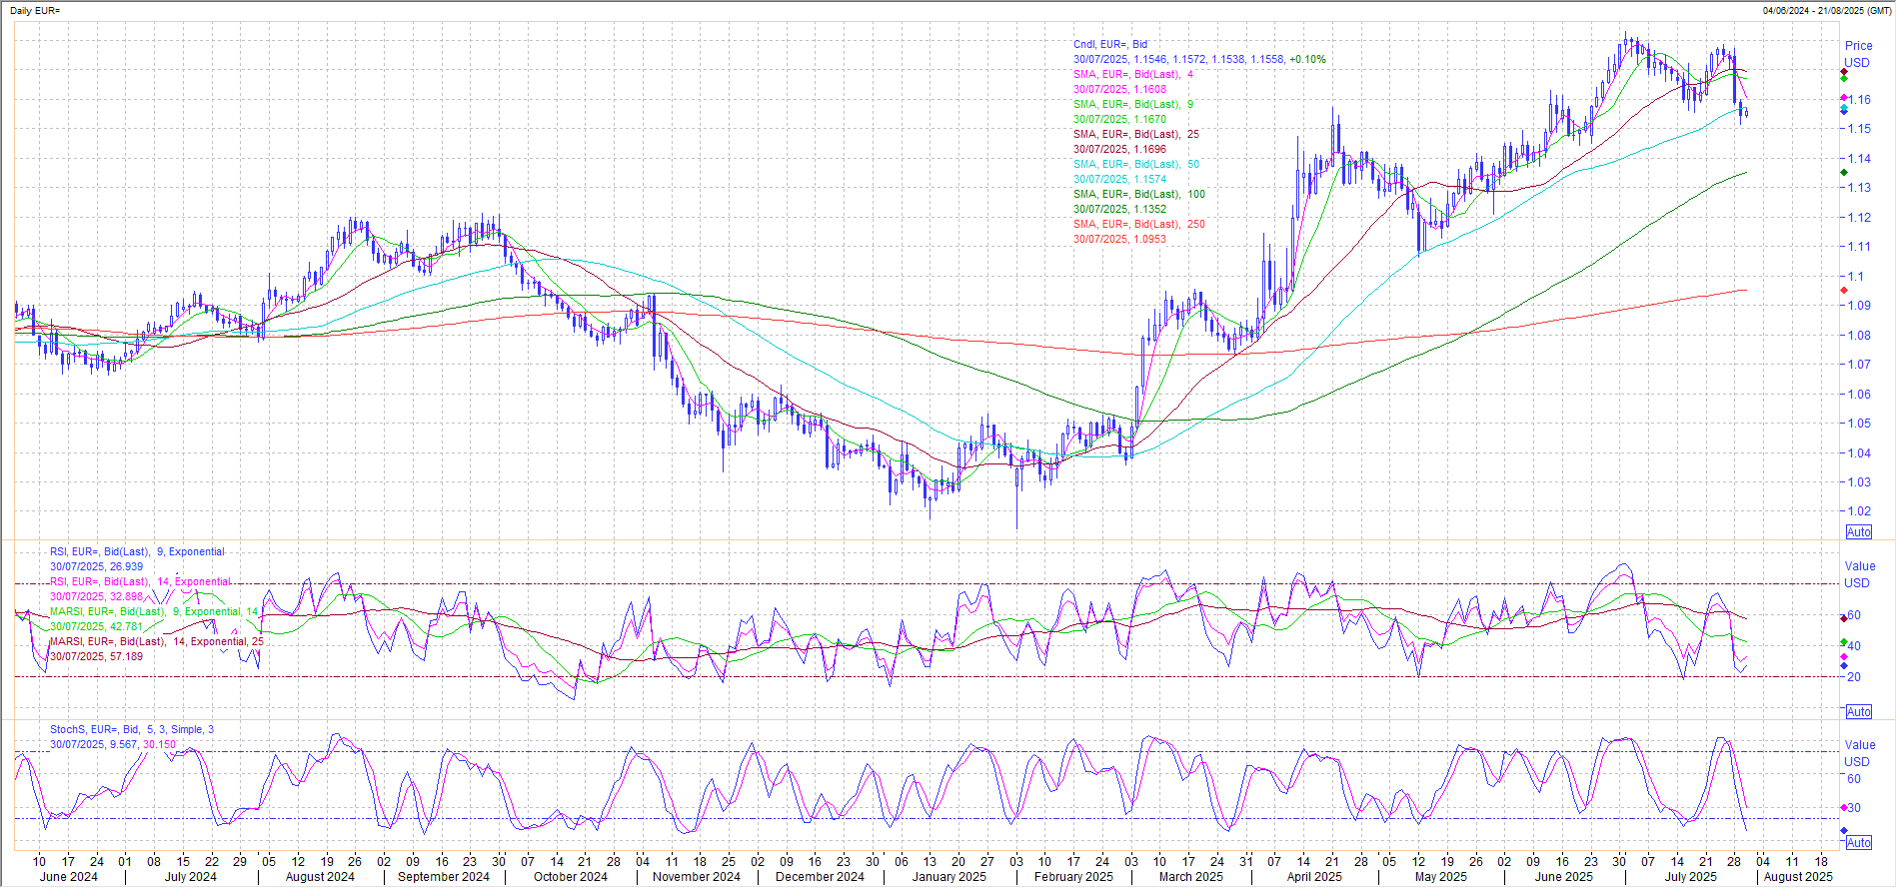
Task: Click the candle values line '30/07/2025, 1.1546, 1.1572...'
Action: point(1199,59)
